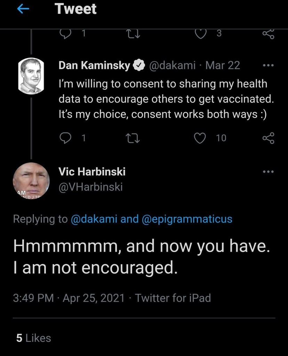Tap the Dan Kaminsky display name
This screenshot has width=288, height=356.
click(x=94, y=65)
